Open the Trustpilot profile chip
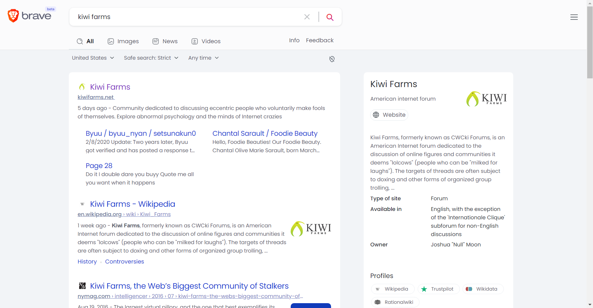The image size is (593, 308). point(439,289)
